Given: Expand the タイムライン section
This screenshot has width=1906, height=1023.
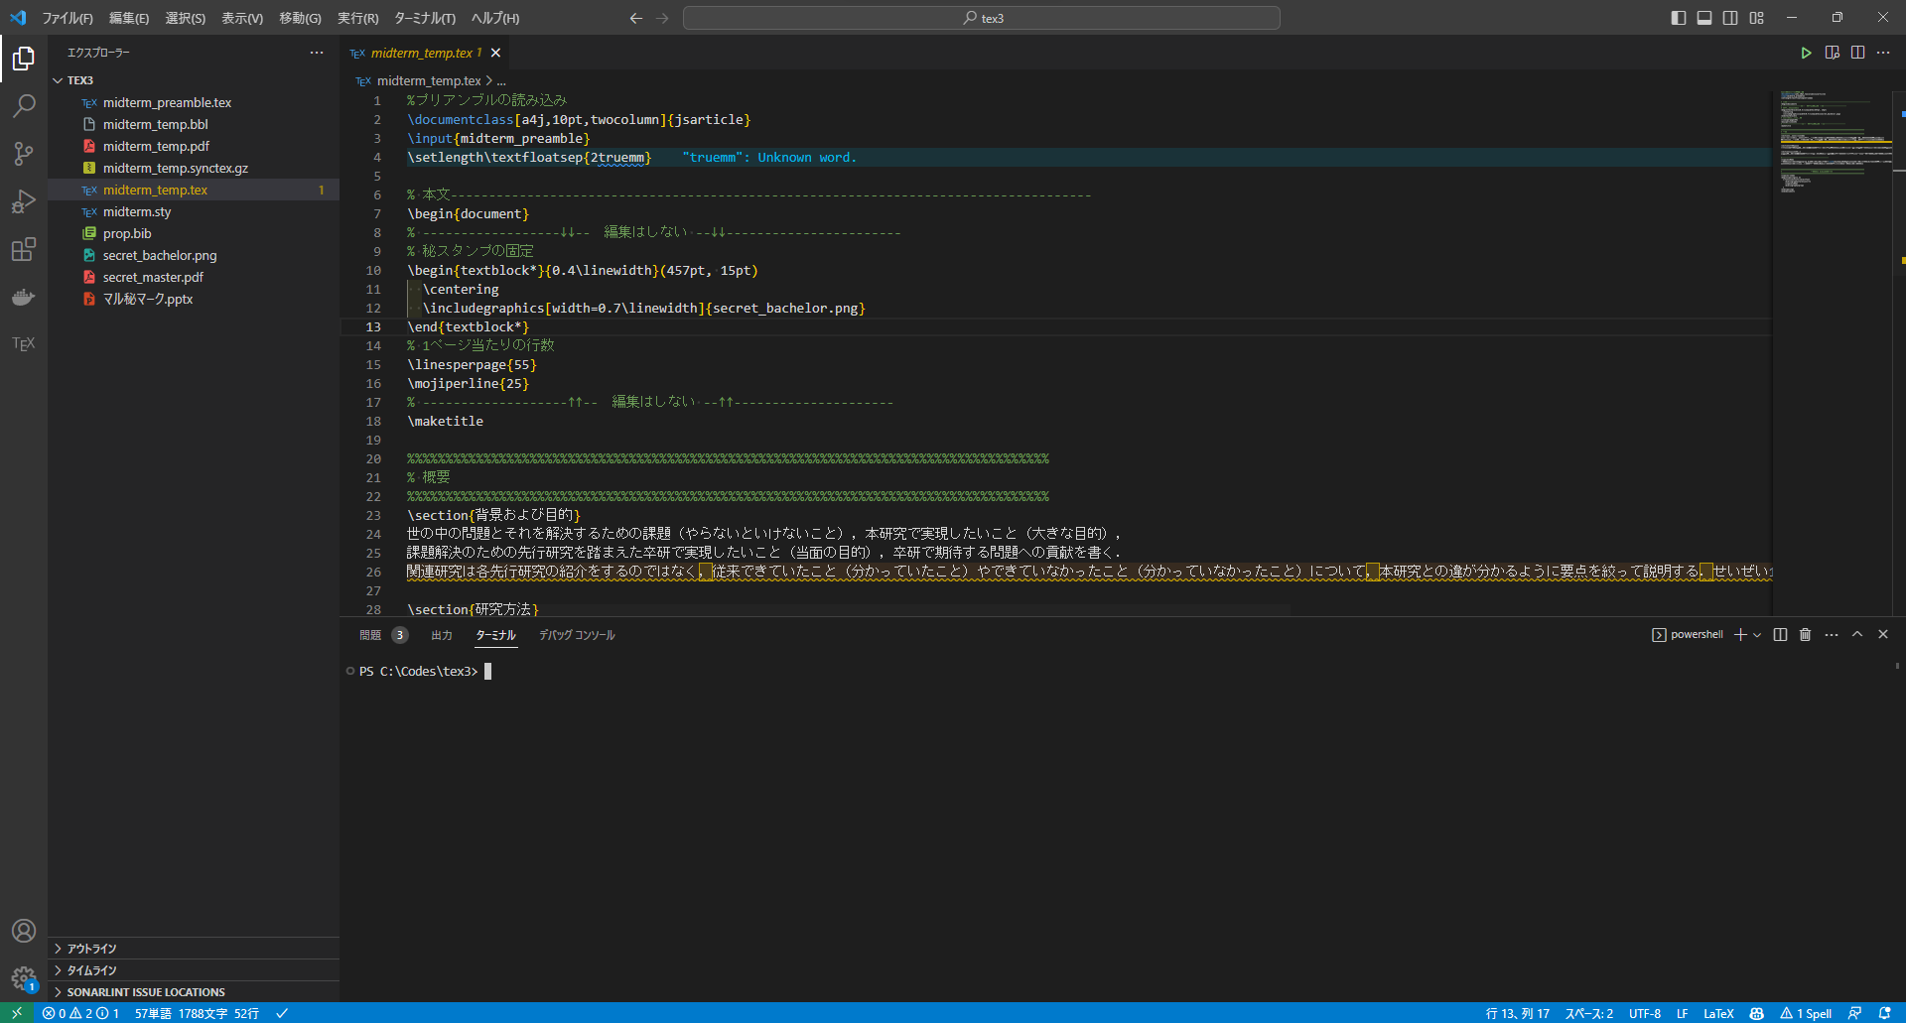Looking at the screenshot, I should (x=91, y=970).
